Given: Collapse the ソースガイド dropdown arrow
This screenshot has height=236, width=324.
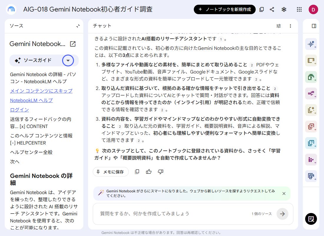Looking at the screenshot, I should (x=68, y=60).
